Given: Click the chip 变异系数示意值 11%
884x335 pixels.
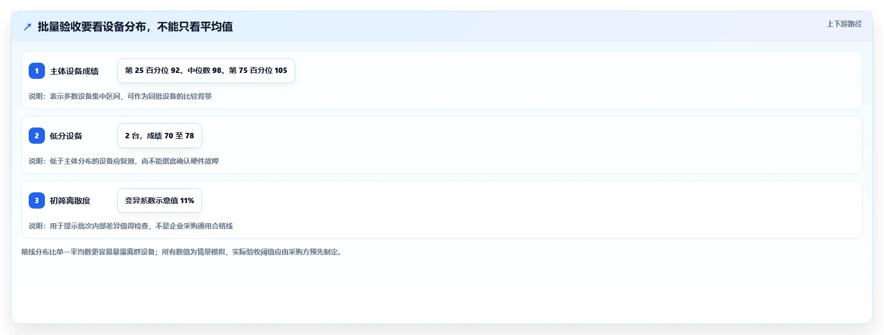Looking at the screenshot, I should tap(160, 200).
